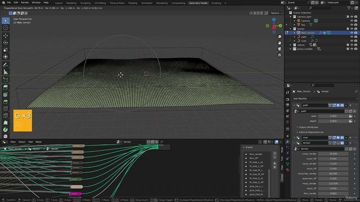The height and width of the screenshot is (202, 360).
Task: Select the Knife tool
Action: tap(6, 116)
